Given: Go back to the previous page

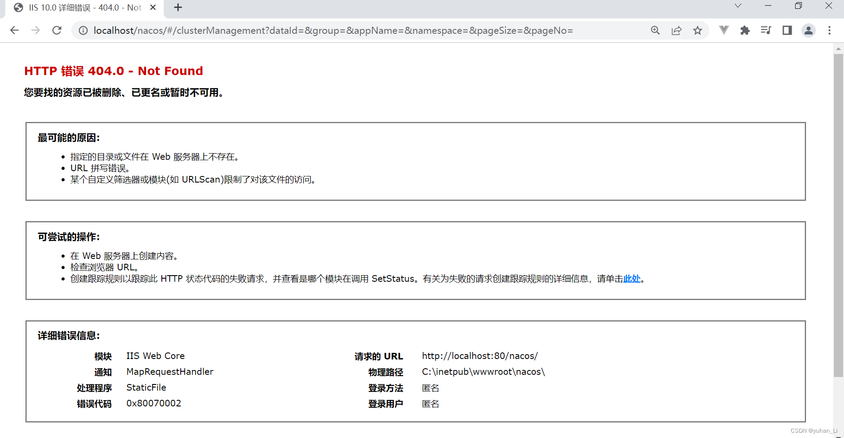Looking at the screenshot, I should pos(15,30).
